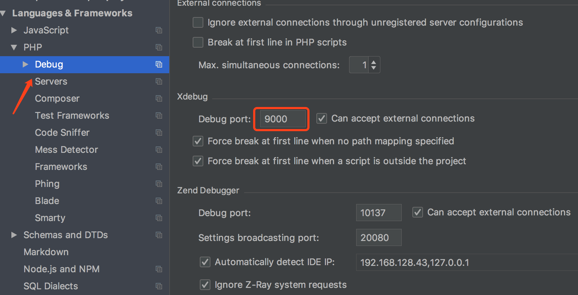Click the project-level icon beside JavaScript
The image size is (578, 295).
[x=159, y=30]
